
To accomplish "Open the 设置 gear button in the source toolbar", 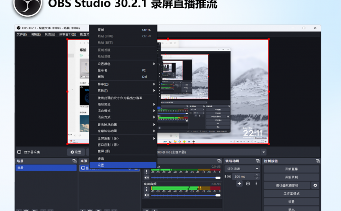I will coord(76,152).
